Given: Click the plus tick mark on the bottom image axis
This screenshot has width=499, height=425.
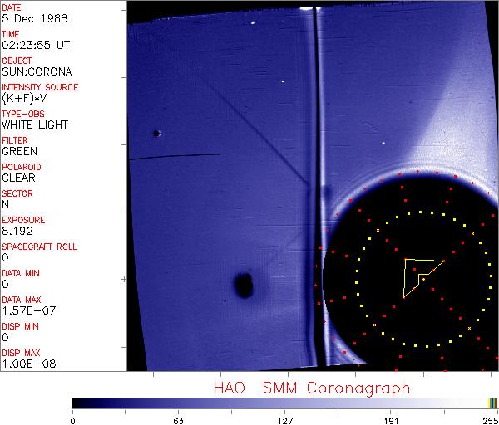Looking at the screenshot, I should pyautogui.click(x=423, y=374).
